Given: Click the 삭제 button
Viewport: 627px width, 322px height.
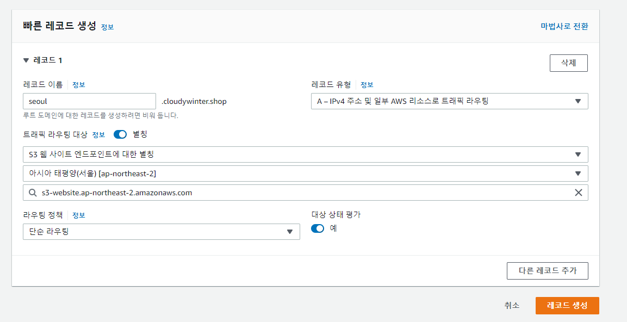Looking at the screenshot, I should (569, 63).
